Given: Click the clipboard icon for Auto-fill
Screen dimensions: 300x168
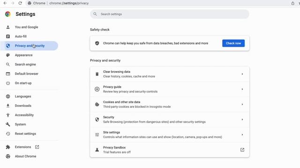Looking at the screenshot, I should 8,36.
